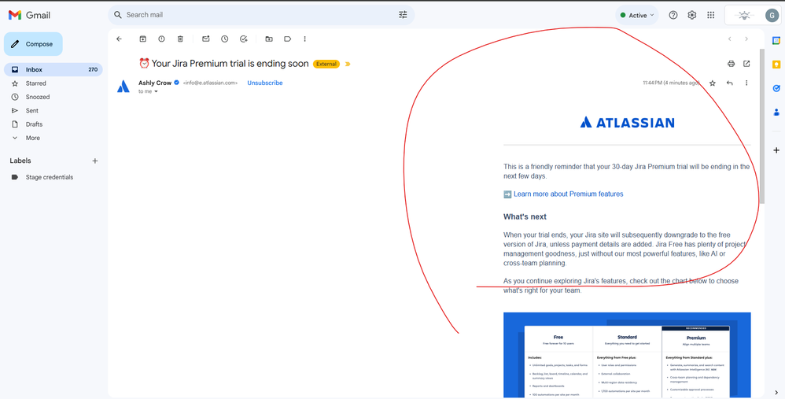
Task: Click Learn more about Premium features
Action: pyautogui.click(x=568, y=194)
